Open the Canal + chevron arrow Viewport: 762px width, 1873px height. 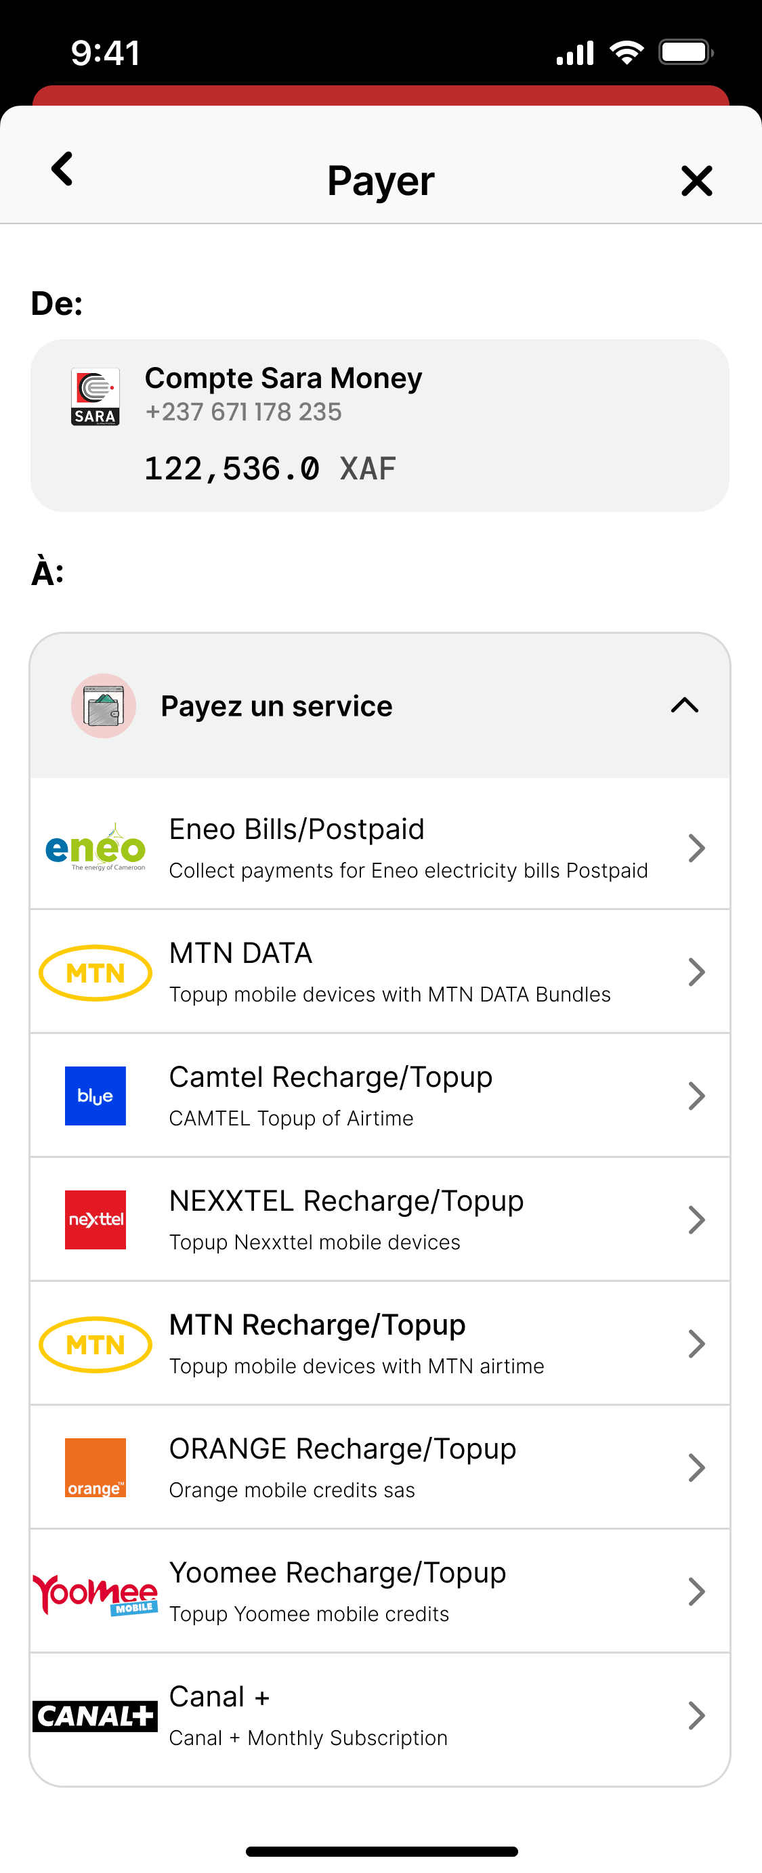tap(696, 1716)
